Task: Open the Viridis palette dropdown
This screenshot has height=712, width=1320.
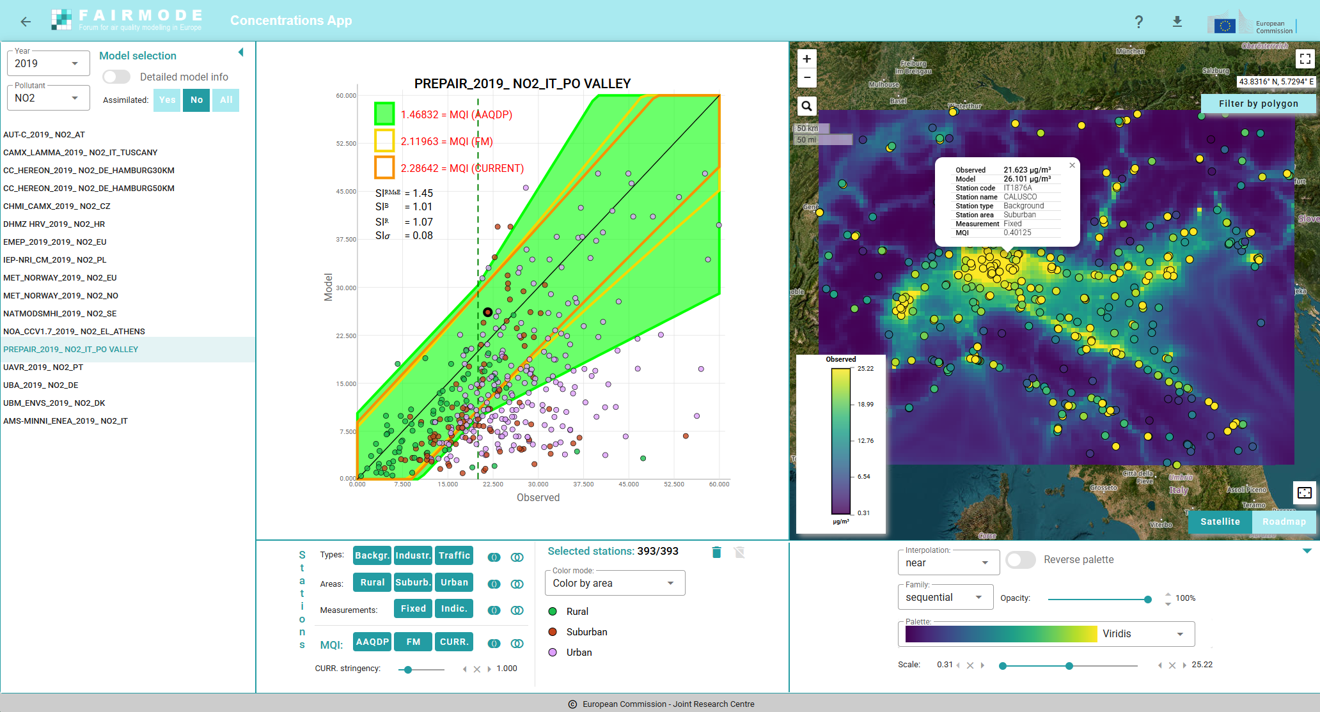Action: 1046,633
